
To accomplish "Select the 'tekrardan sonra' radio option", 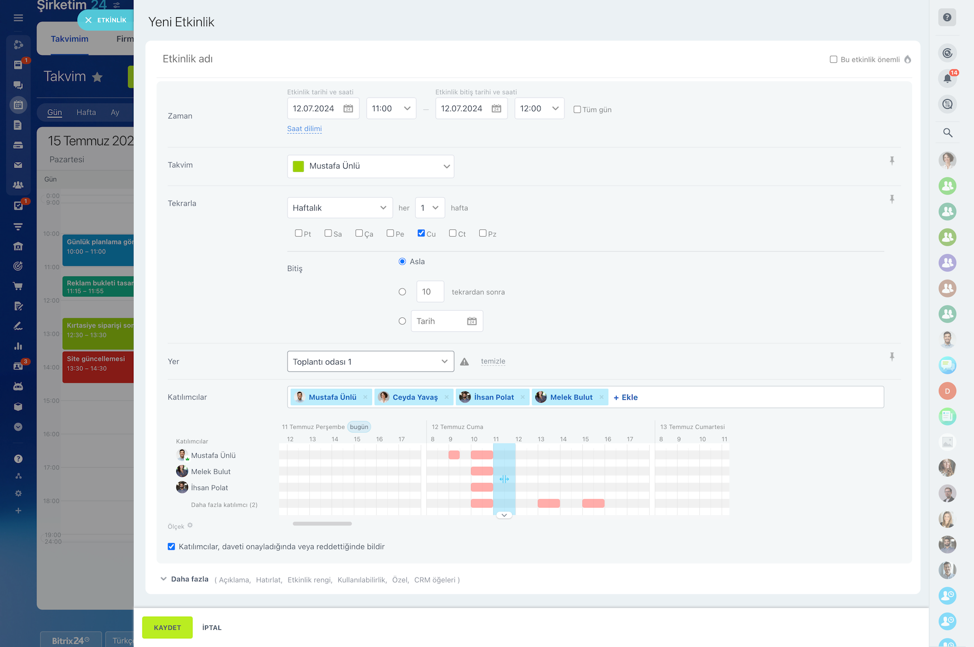I will coord(402,292).
